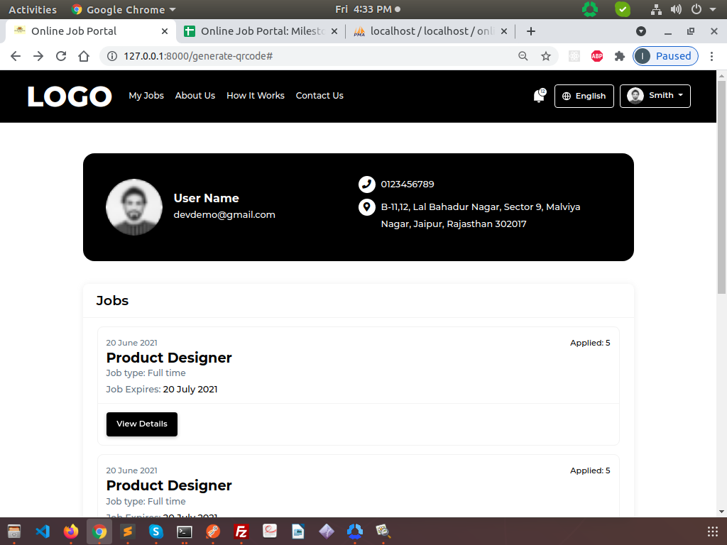This screenshot has width=727, height=545.
Task: Close the localhost phpMyAdmin tab
Action: coord(504,31)
